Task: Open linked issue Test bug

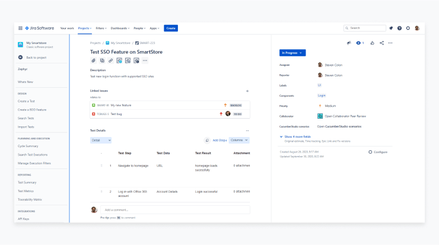Action: [116, 114]
